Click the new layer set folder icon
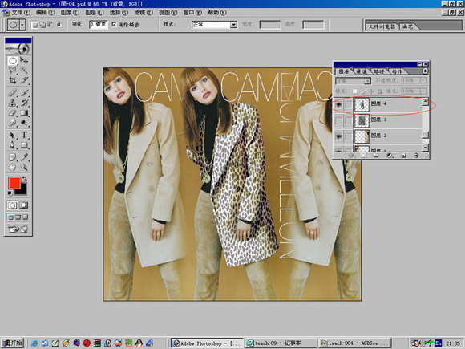Viewport: 465px width, 349px height. pos(376,156)
